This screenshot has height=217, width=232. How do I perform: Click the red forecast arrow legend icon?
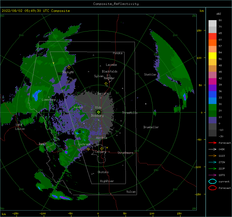212,143
